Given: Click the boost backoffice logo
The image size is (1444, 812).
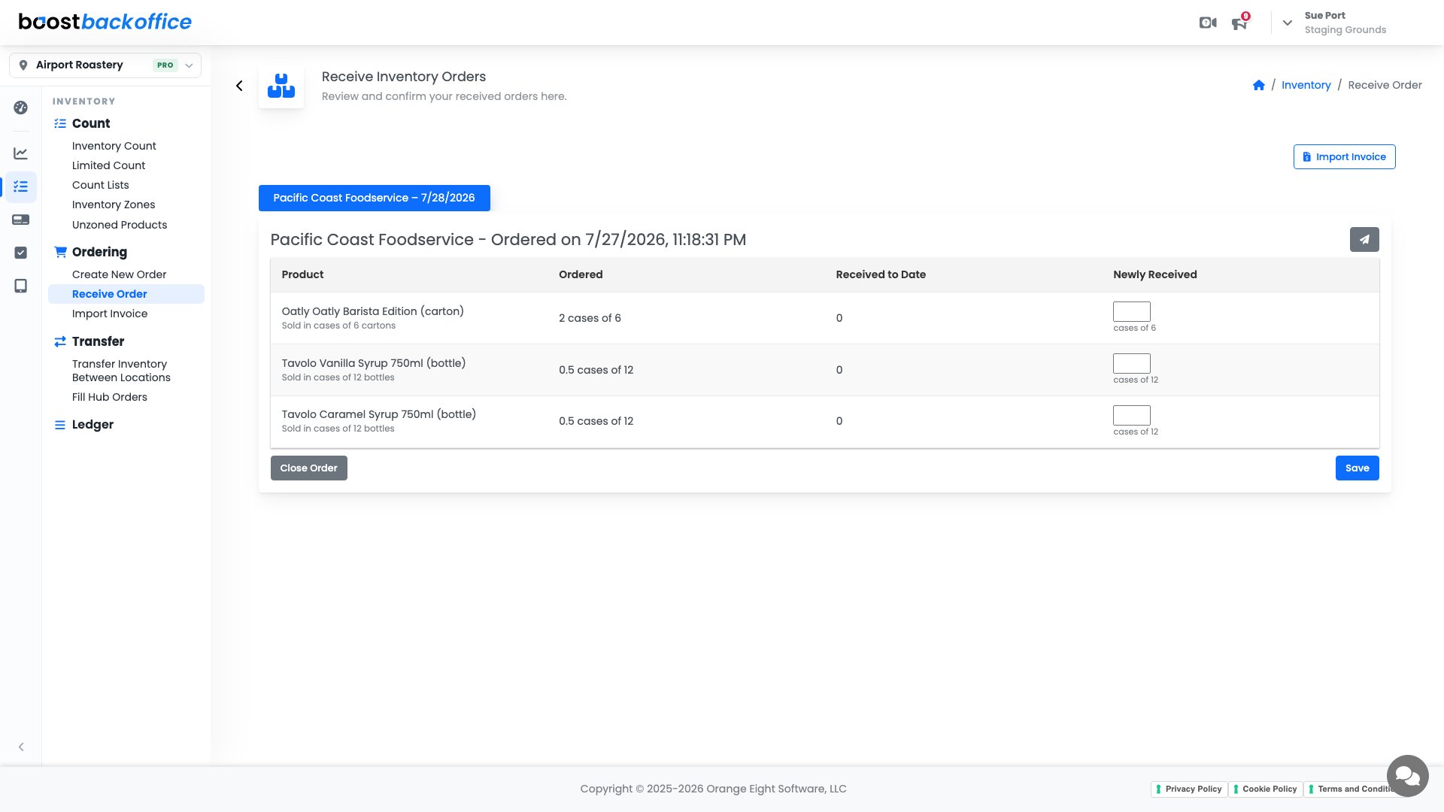Looking at the screenshot, I should tap(105, 22).
